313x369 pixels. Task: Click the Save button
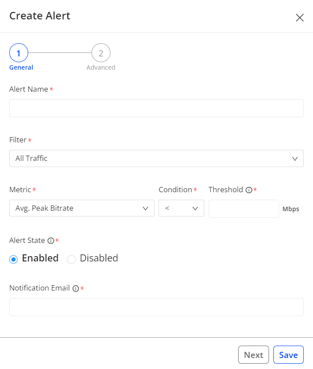[x=288, y=355]
